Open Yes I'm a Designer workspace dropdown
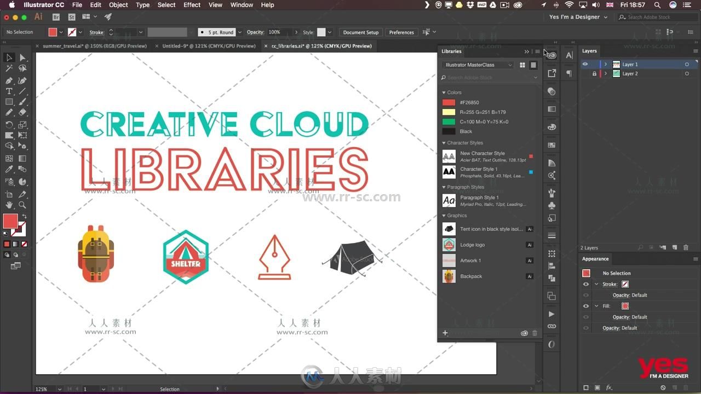This screenshot has width=701, height=394. pos(578,17)
